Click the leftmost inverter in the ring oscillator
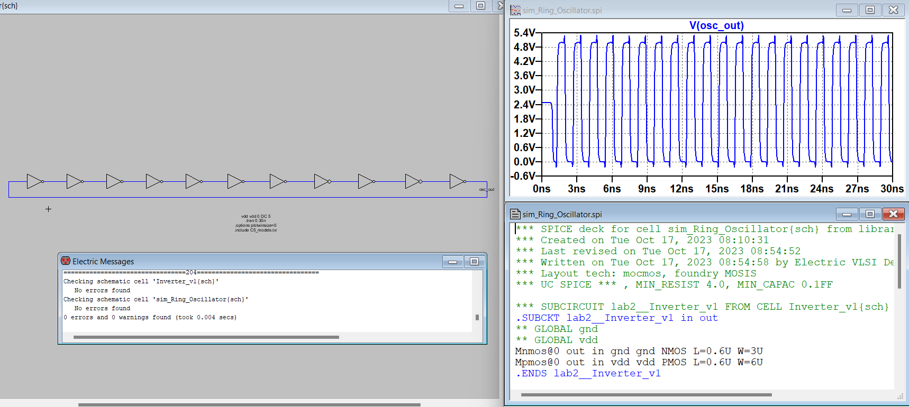This screenshot has height=407, width=909. 35,181
